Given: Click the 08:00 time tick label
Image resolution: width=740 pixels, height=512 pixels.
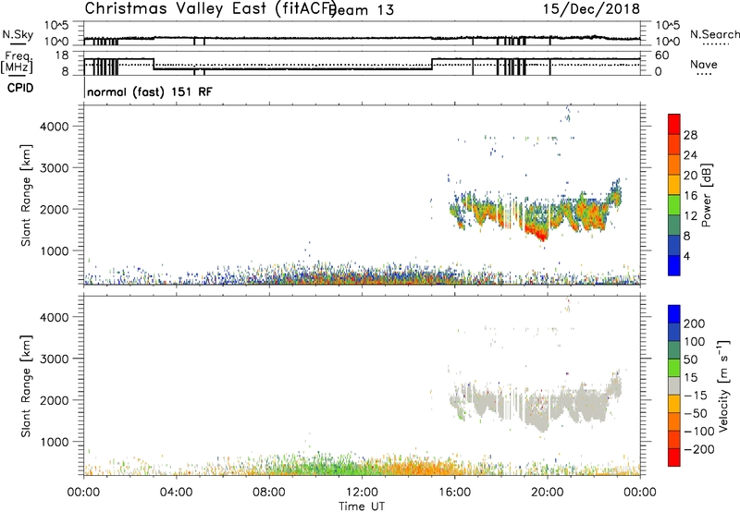Looking at the screenshot, I should tap(269, 493).
